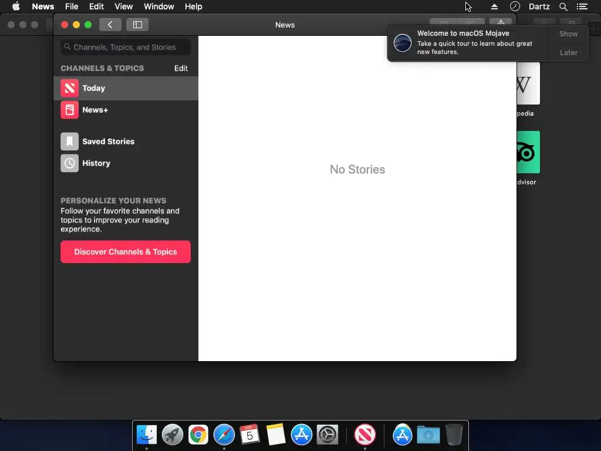Click Later on the Mojave notification

pos(568,52)
